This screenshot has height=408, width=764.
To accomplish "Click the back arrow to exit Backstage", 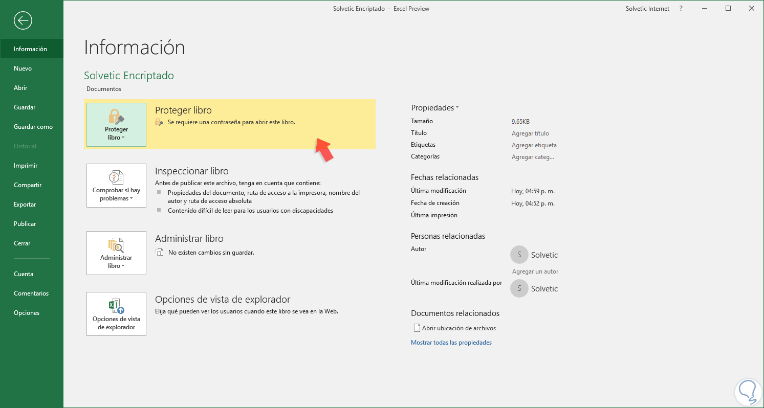I will [x=24, y=20].
